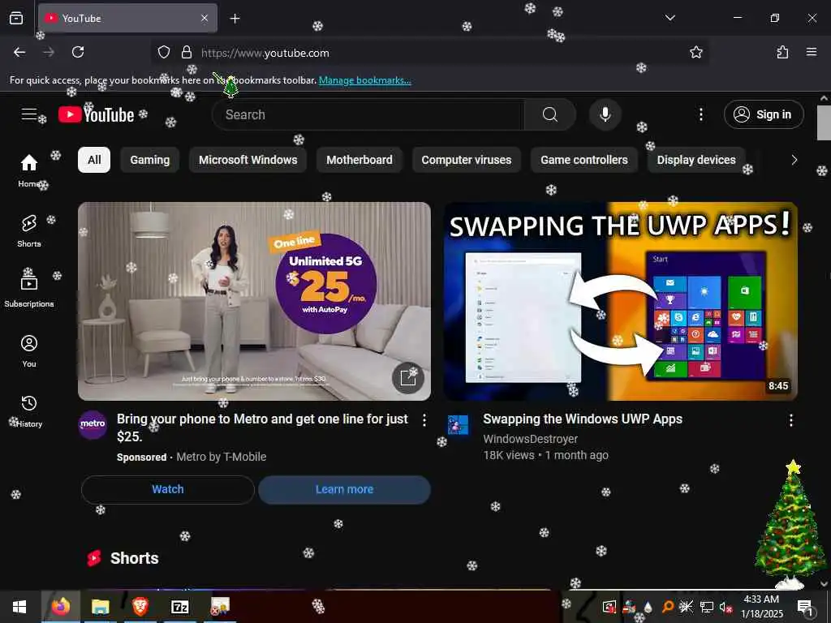831x623 pixels.
Task: Click the page vertical scrollbar thumb
Action: click(x=824, y=123)
